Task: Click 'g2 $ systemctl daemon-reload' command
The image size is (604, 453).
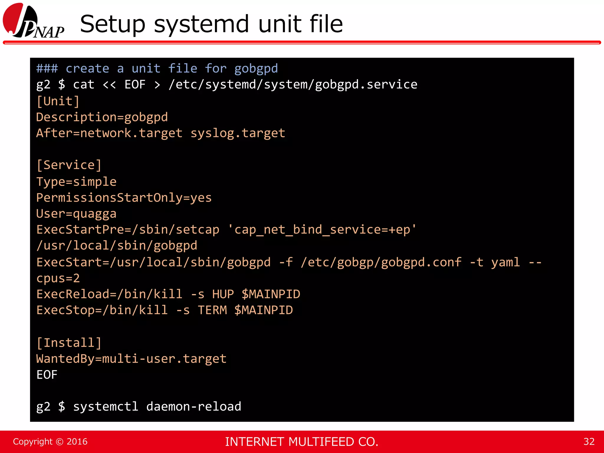Action: click(139, 407)
